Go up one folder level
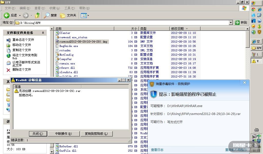Viewport: 263px width, 154px height. [x=37, y=15]
